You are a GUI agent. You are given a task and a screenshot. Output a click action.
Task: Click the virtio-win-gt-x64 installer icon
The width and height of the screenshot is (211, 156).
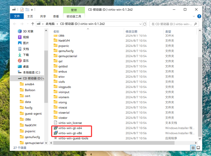click(55, 128)
